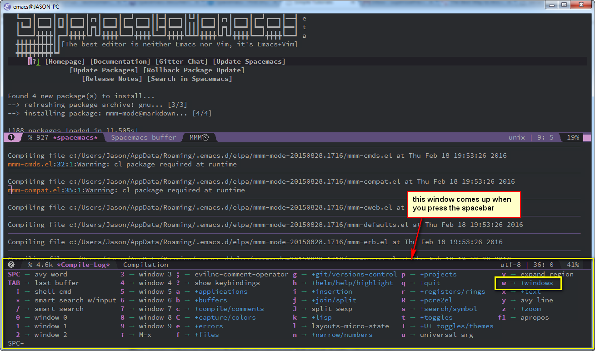Image resolution: width=595 pixels, height=351 pixels.
Task: Select the +files entry
Action: point(207,335)
